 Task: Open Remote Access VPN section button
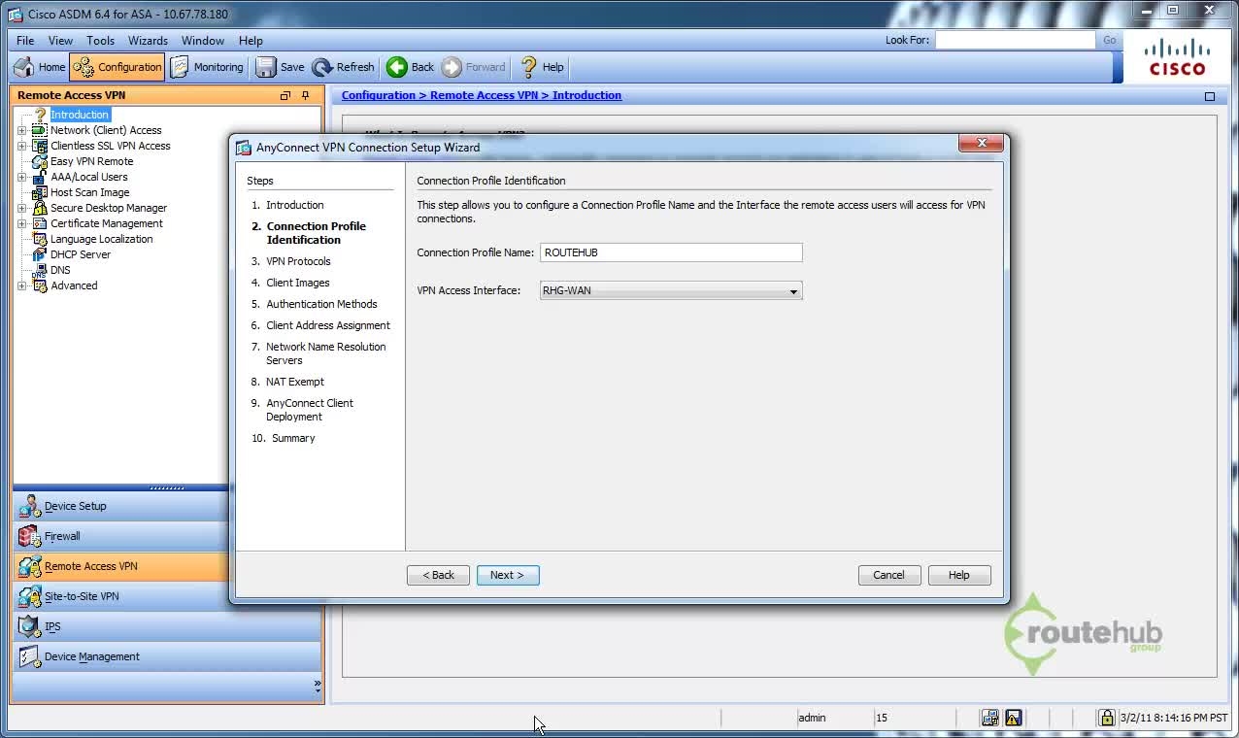pyautogui.click(x=120, y=566)
